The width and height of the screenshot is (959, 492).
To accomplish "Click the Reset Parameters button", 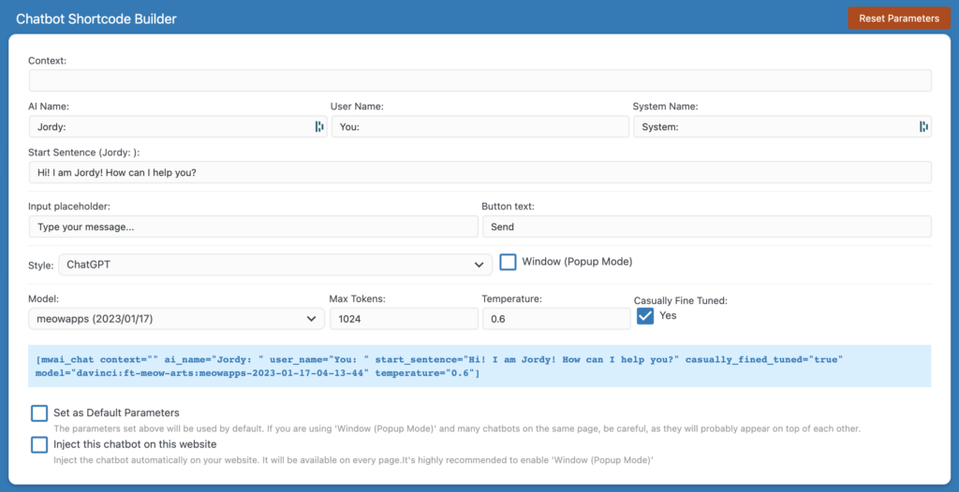I will [x=898, y=19].
